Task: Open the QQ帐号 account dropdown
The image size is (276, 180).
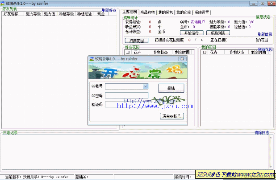Action: click(146, 86)
